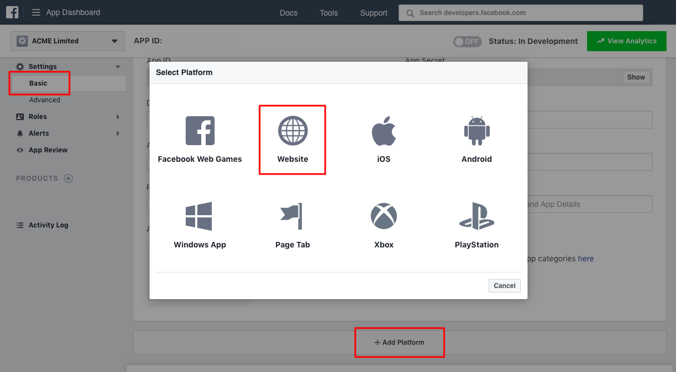676x372 pixels.
Task: Click the App Dashboard title
Action: [73, 12]
